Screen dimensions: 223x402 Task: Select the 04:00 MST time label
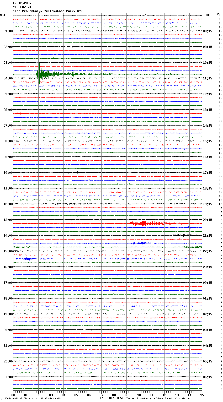click(x=8, y=78)
